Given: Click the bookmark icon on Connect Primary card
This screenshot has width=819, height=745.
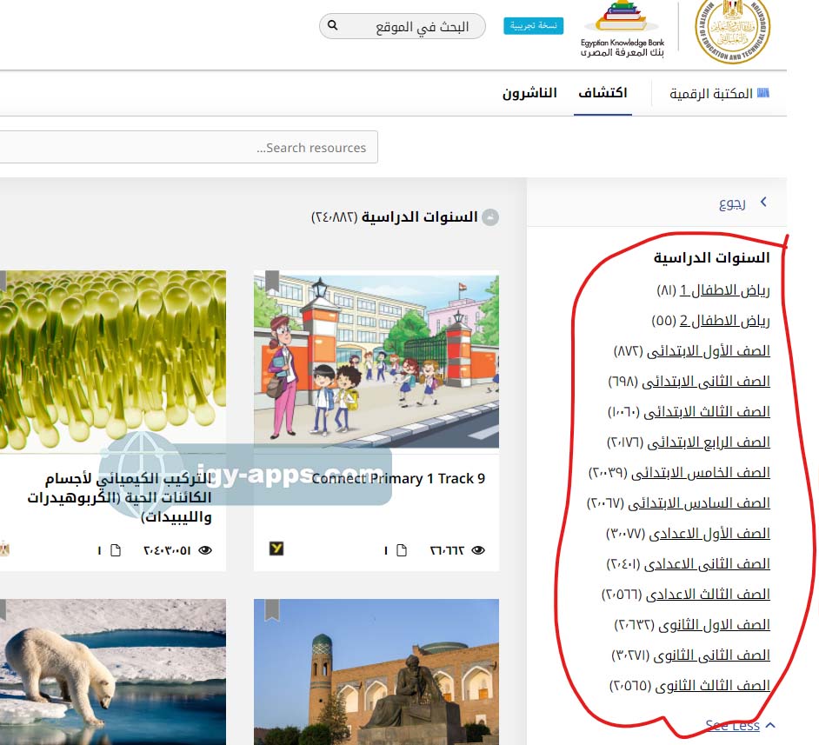Looking at the screenshot, I should (272, 282).
